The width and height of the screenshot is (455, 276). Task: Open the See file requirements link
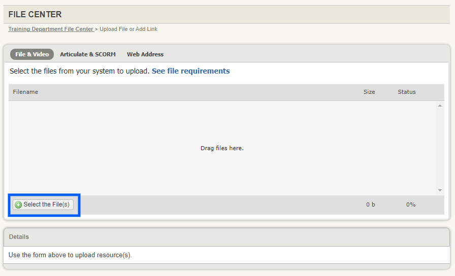[190, 71]
